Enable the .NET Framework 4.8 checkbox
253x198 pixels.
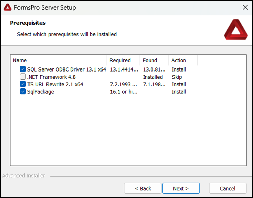coord(23,77)
